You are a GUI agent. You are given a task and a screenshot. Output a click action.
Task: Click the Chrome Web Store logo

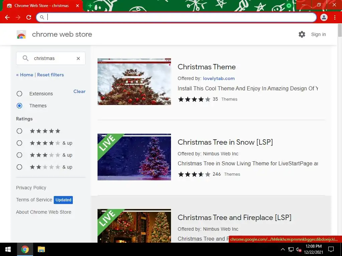coord(21,35)
